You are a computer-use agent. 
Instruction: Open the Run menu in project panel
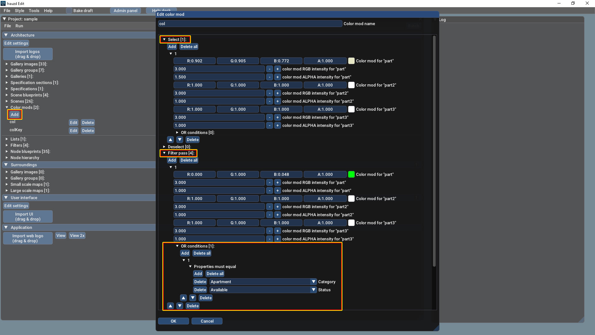tap(19, 26)
